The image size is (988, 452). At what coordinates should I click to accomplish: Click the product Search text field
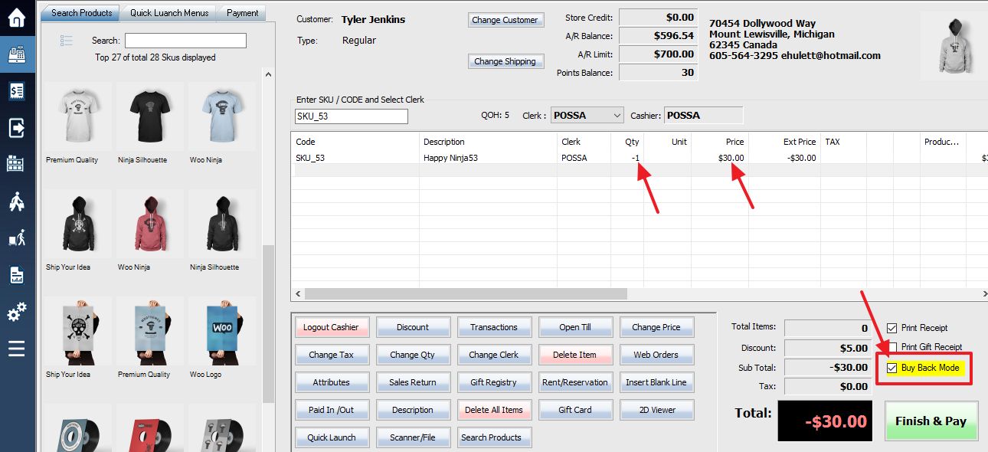pyautogui.click(x=185, y=41)
